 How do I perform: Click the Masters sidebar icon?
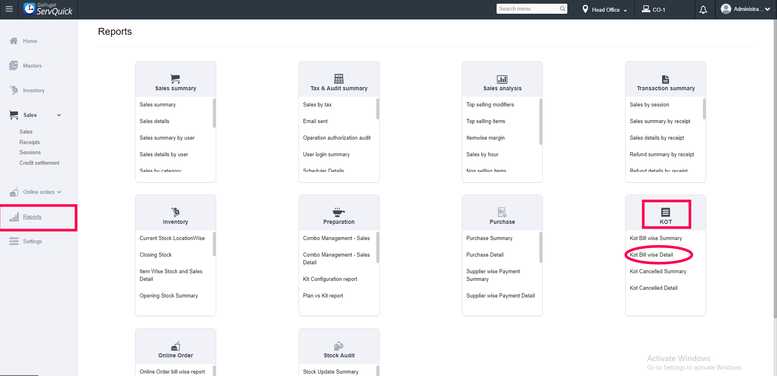point(14,66)
